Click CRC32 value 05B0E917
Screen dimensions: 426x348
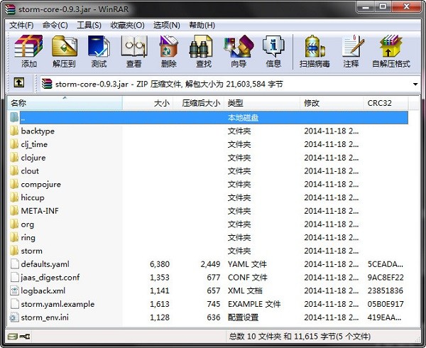tap(386, 304)
